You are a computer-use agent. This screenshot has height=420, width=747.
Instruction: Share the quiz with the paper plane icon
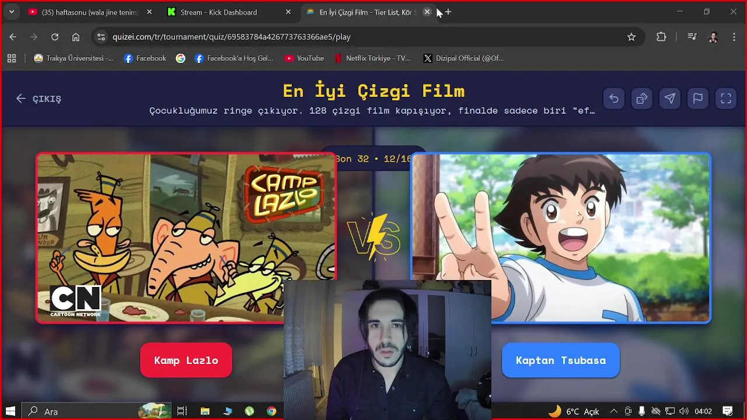pyautogui.click(x=670, y=99)
